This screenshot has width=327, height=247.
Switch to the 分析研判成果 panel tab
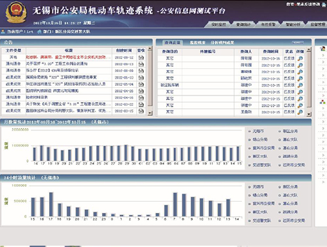[222, 43]
